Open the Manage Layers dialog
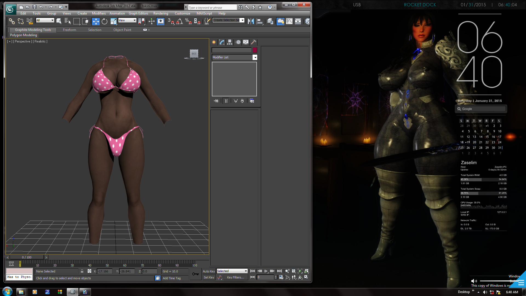Viewport: 526px width, 296px height. pyautogui.click(x=270, y=21)
